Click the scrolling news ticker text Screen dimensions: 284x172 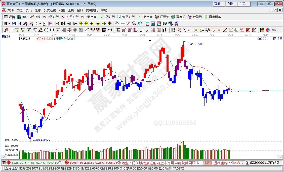(x=158, y=163)
